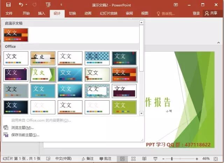Open the undo history dropdown arrow

(27, 5)
